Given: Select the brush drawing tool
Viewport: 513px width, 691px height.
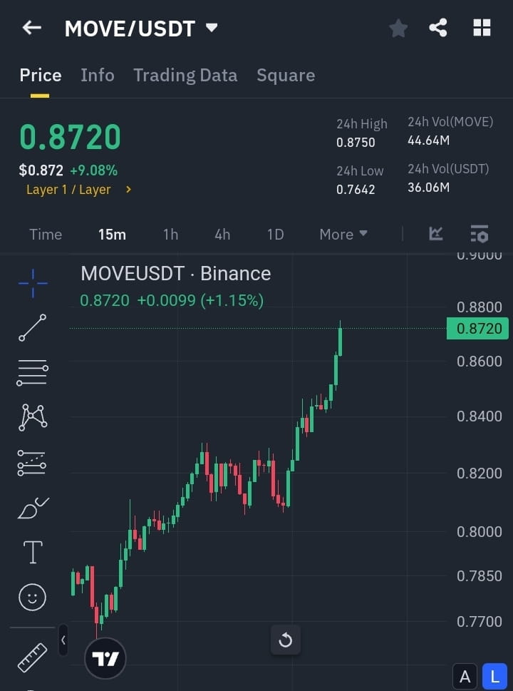Looking at the screenshot, I should point(33,508).
